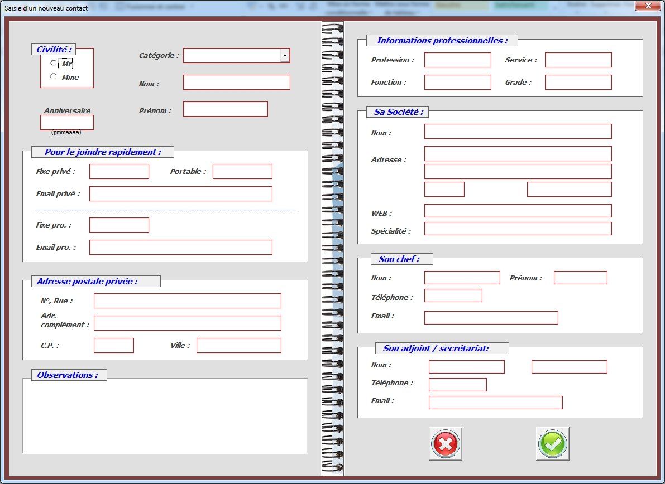Select the Mr radio button
This screenshot has width=665, height=484.
(54, 63)
